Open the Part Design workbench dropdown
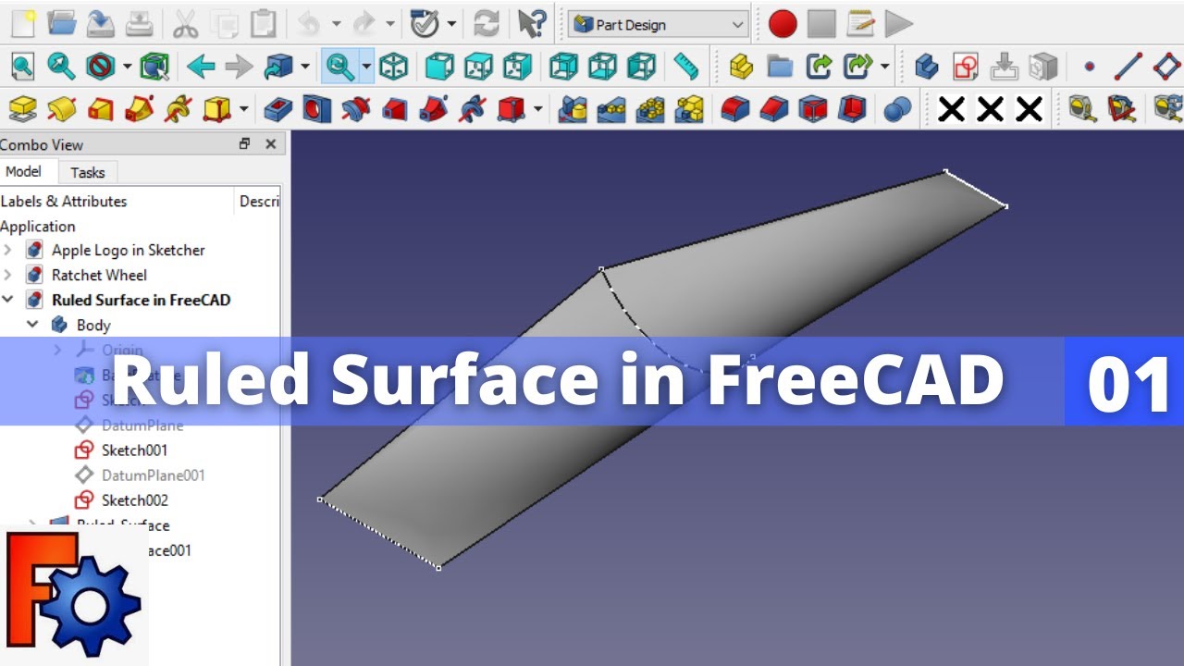The image size is (1184, 666). pyautogui.click(x=658, y=25)
